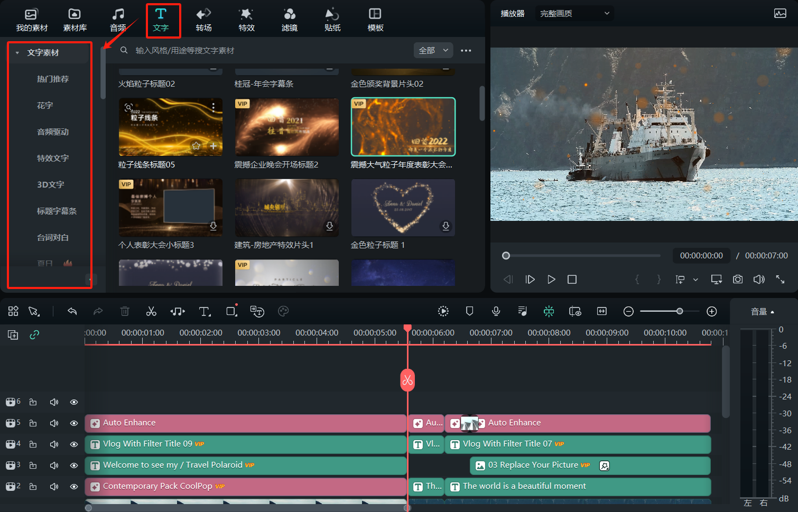Open the voiceover microphone tool

coord(496,311)
